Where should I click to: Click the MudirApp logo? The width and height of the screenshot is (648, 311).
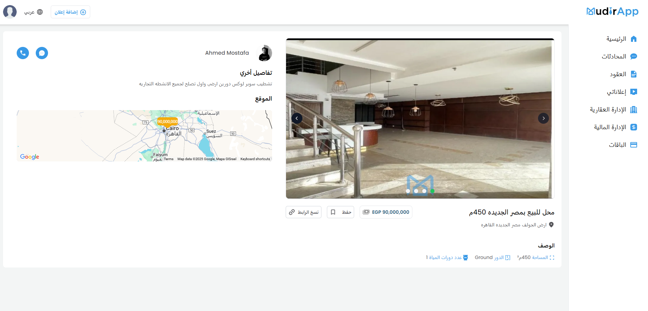[x=612, y=12]
